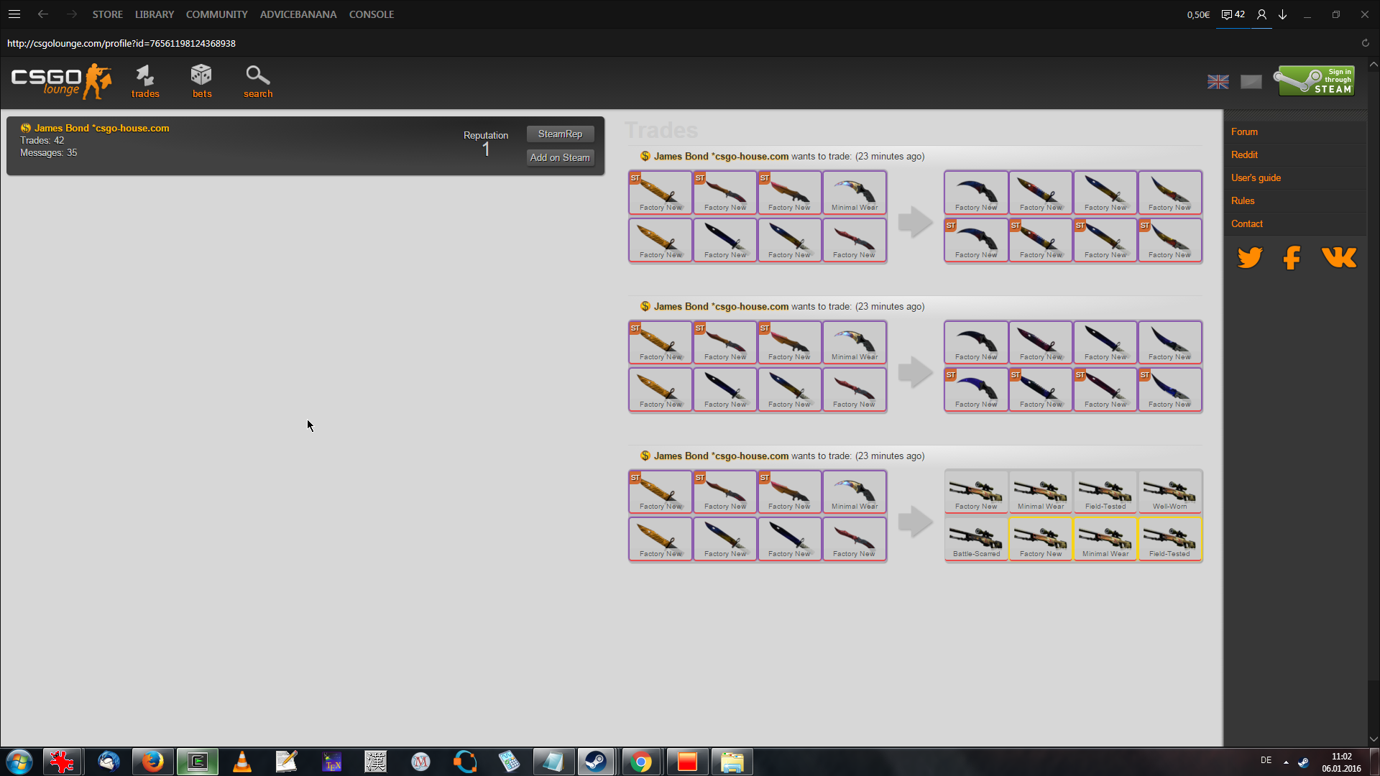Open Steam hamburger menu
This screenshot has height=776, width=1380.
[14, 14]
